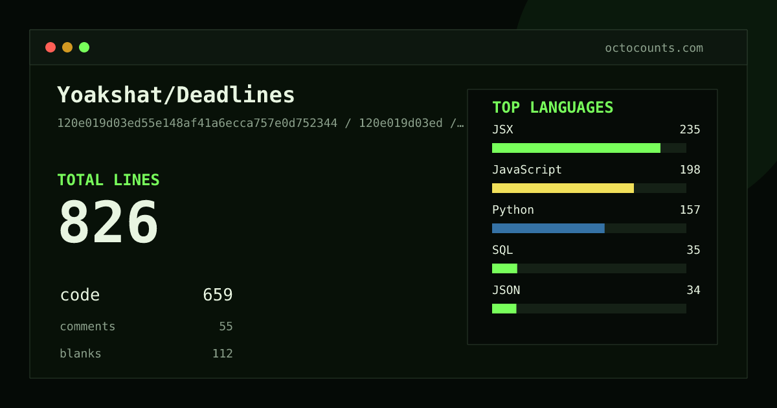Click the TOP LANGUAGES heading
Viewport: 777px width, 408px height.
pos(553,108)
